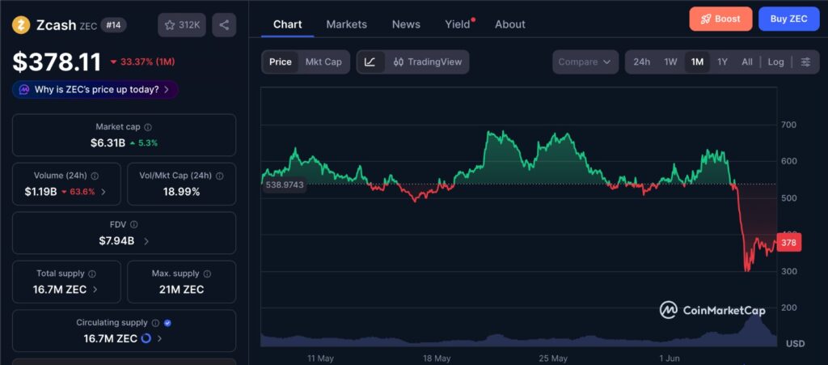This screenshot has width=828, height=365.
Task: Click the info icon next to Market cap
Action: (149, 127)
